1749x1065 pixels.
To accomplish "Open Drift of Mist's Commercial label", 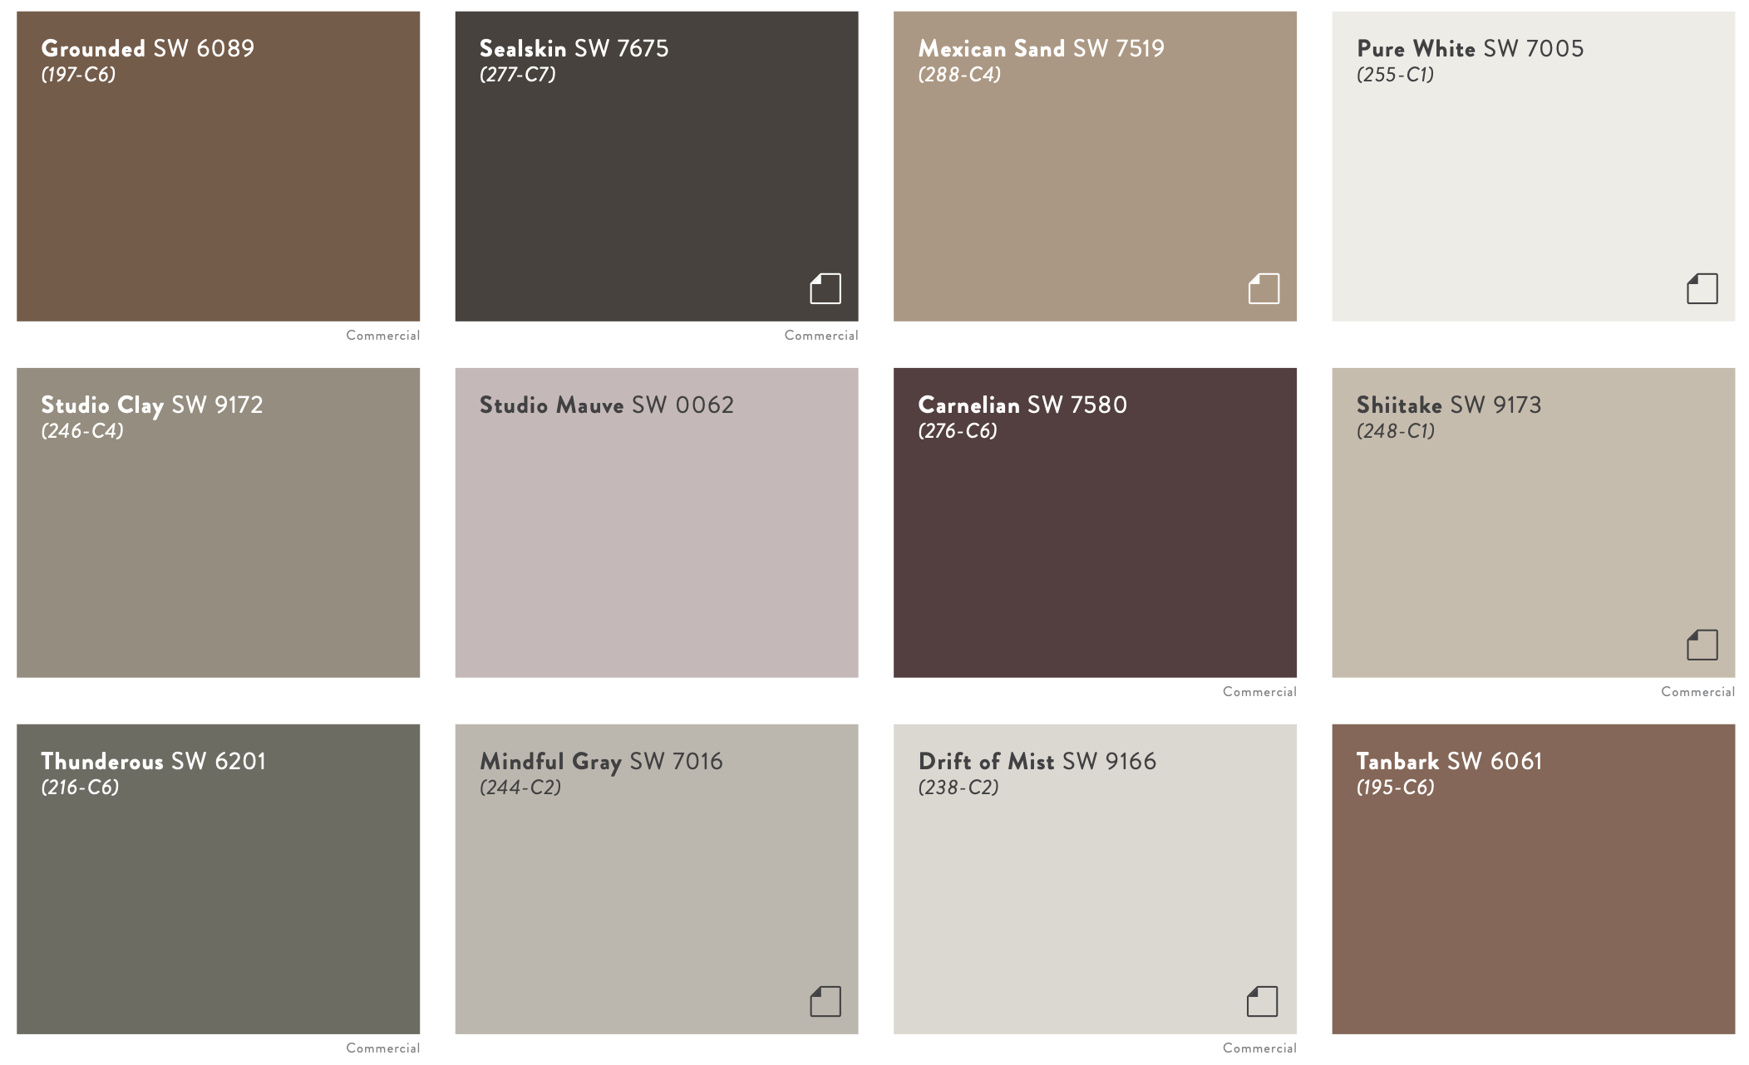I will pos(1259,1048).
